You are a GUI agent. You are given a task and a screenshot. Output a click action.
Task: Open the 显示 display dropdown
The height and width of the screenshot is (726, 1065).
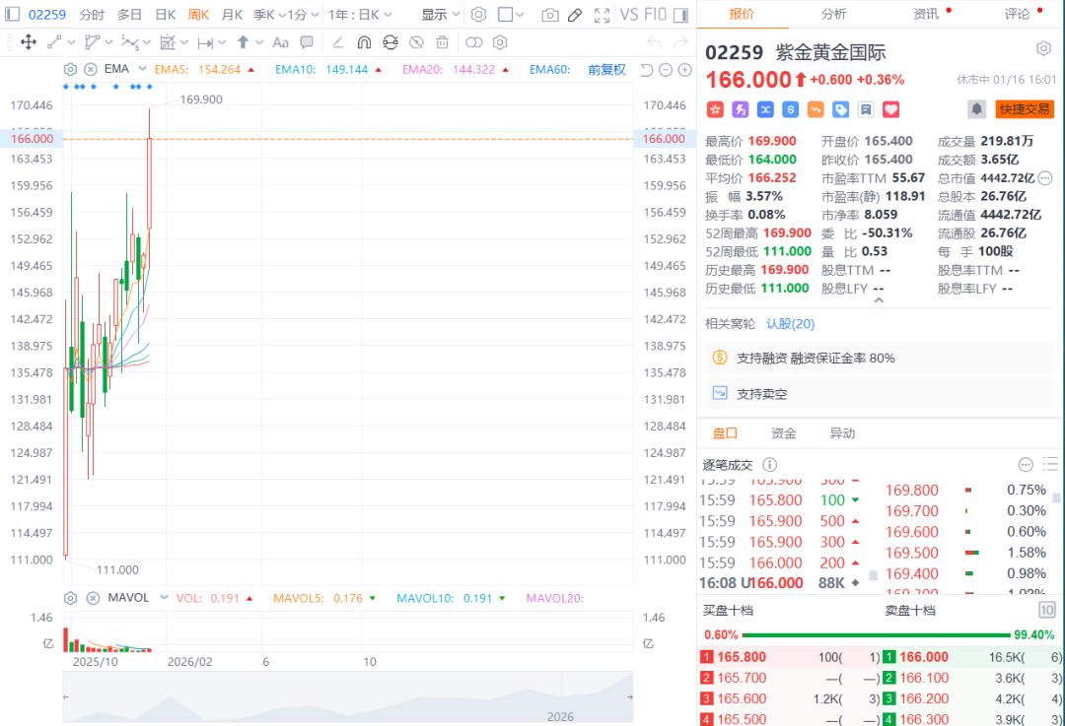pos(440,14)
